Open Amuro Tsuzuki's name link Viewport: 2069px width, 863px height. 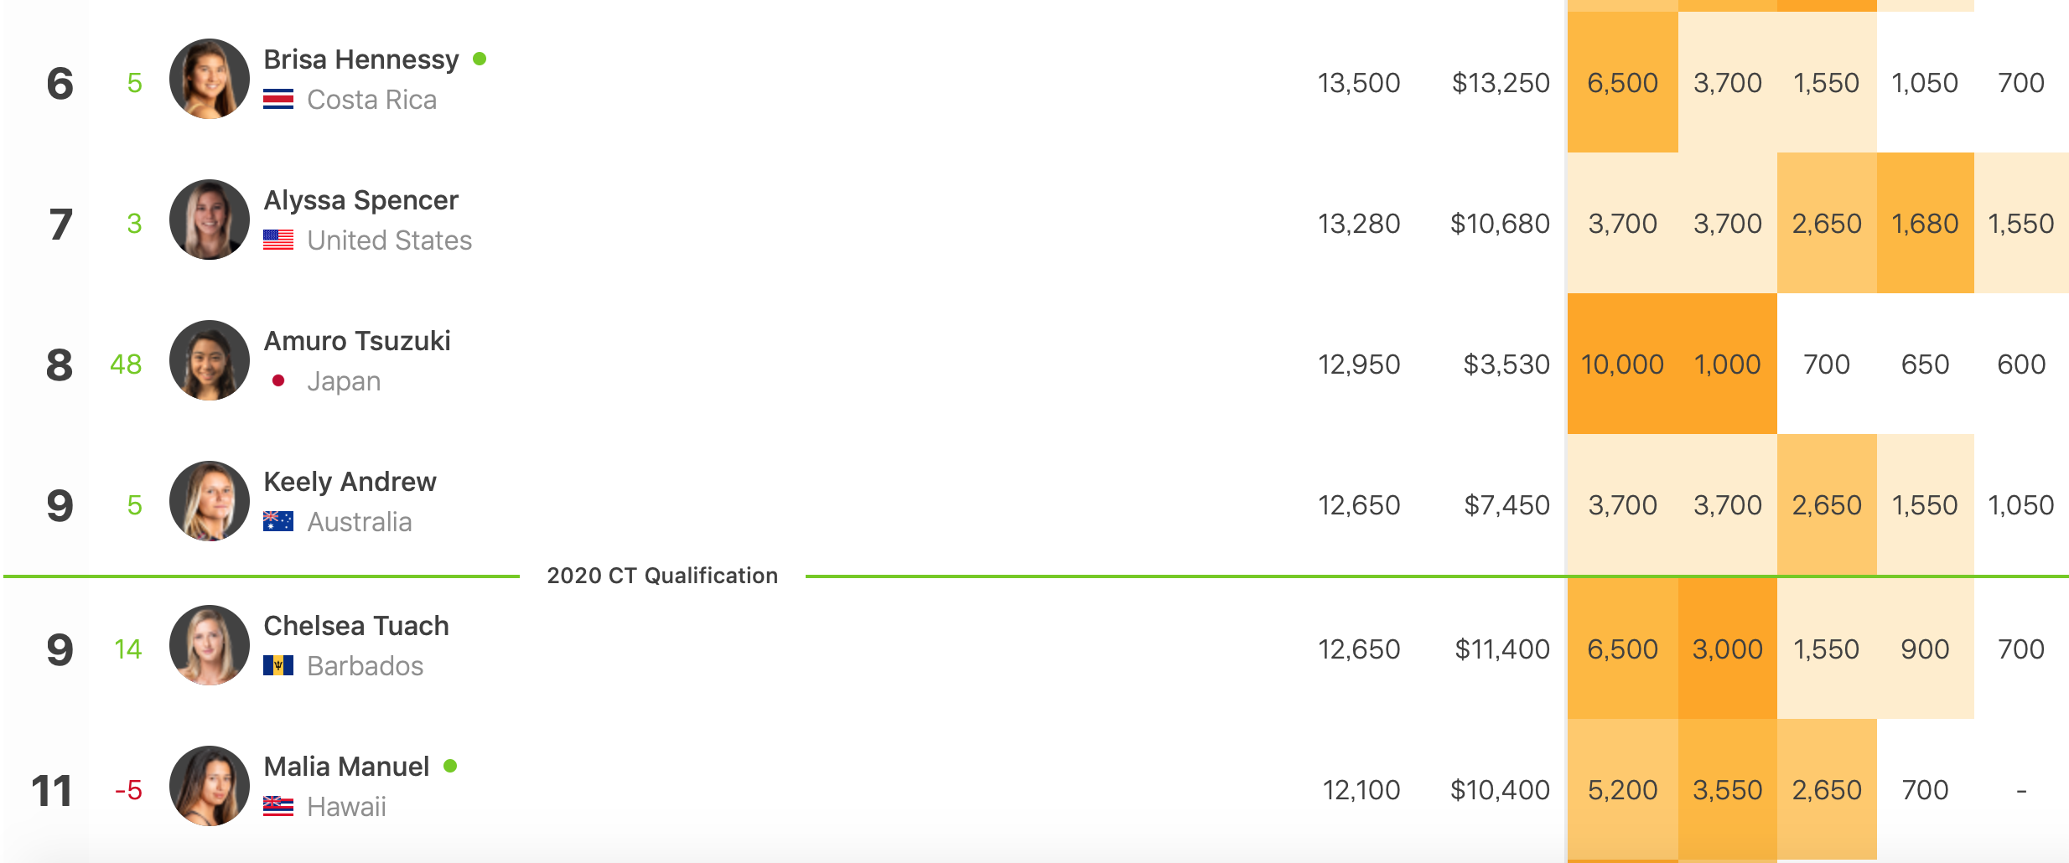pyautogui.click(x=357, y=341)
